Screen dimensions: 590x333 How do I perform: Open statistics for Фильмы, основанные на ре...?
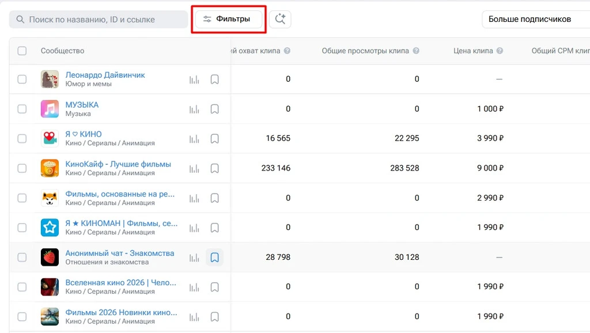194,198
